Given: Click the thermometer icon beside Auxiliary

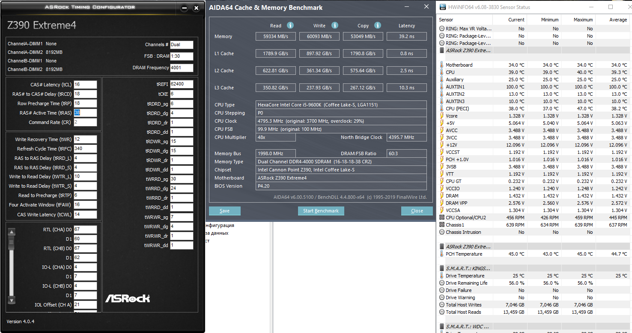Looking at the screenshot, I should tap(442, 80).
